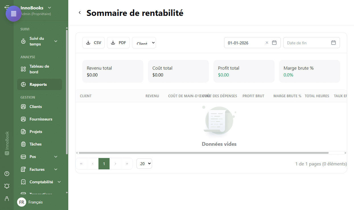Collapse the sidebar with the arrow icon
Viewport: 354px width, 210px height.
click(7, 7)
